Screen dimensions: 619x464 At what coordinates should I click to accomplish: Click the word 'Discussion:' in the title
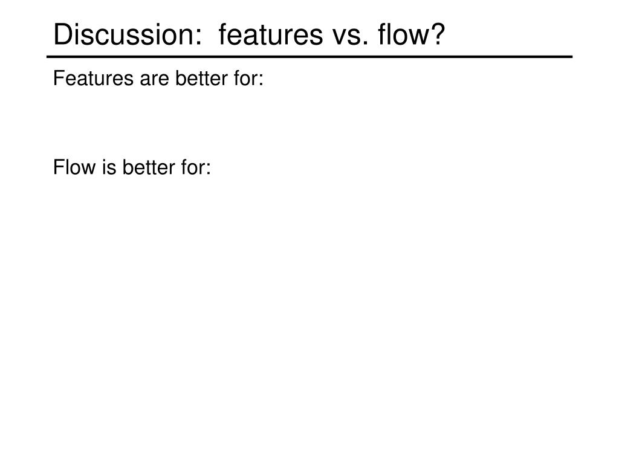coord(128,34)
